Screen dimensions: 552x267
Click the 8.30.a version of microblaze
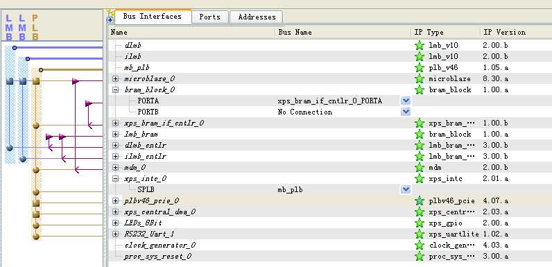point(496,79)
